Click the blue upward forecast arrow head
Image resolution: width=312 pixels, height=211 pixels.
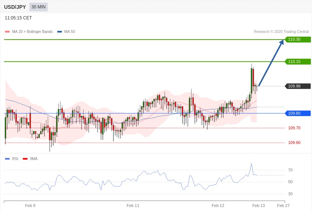(x=281, y=42)
